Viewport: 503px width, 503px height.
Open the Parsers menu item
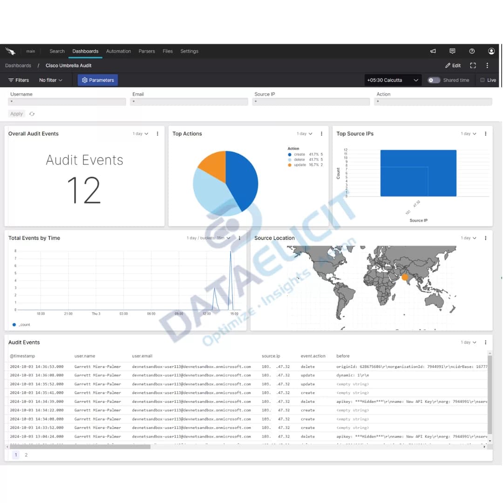147,51
